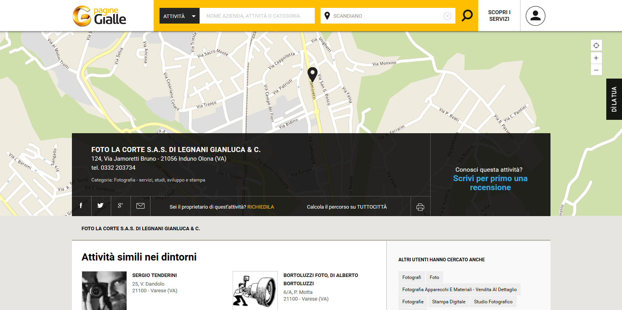Open the DÌ LA TUA side tab

coord(614,99)
